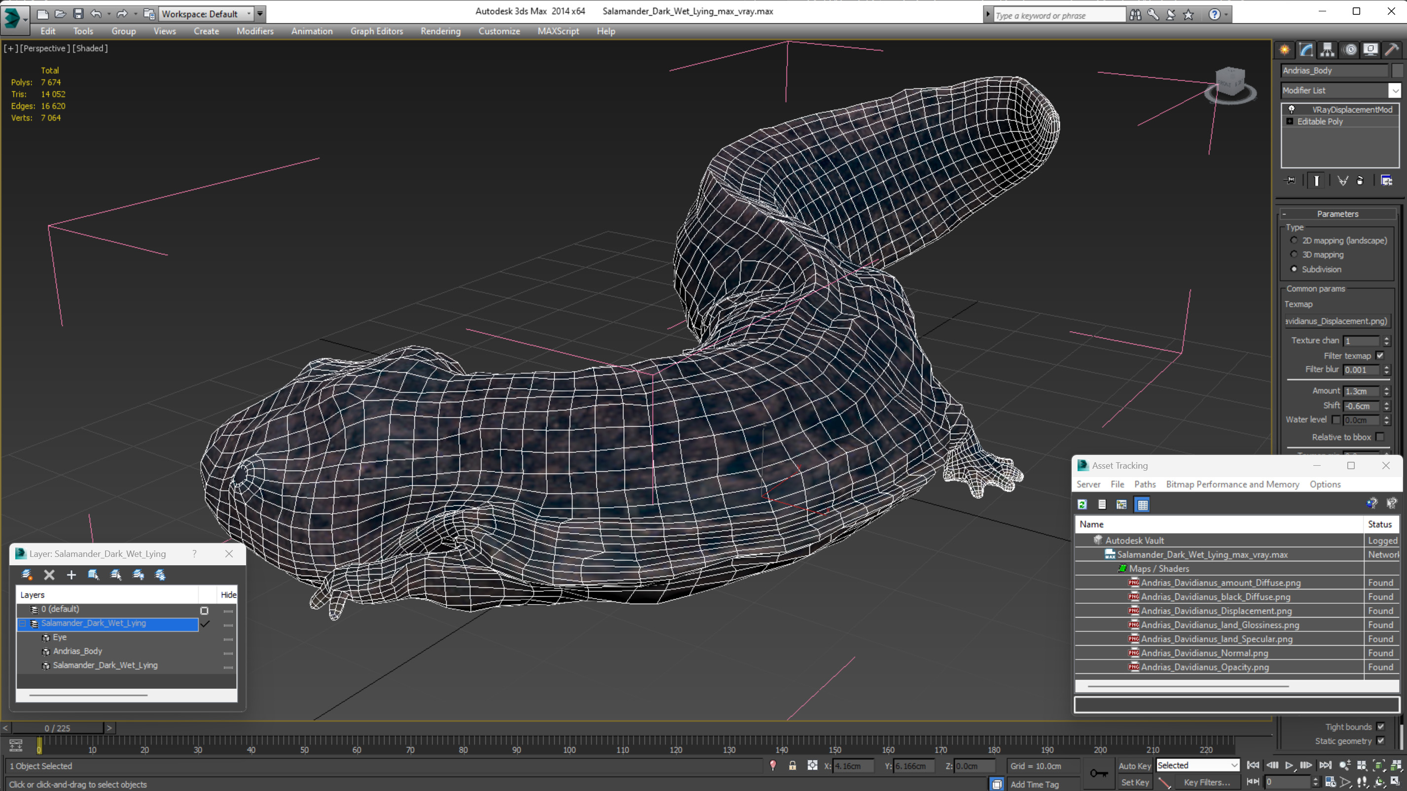
Task: Click Select Highlighted Objects and Layers icon
Action: [x=93, y=574]
